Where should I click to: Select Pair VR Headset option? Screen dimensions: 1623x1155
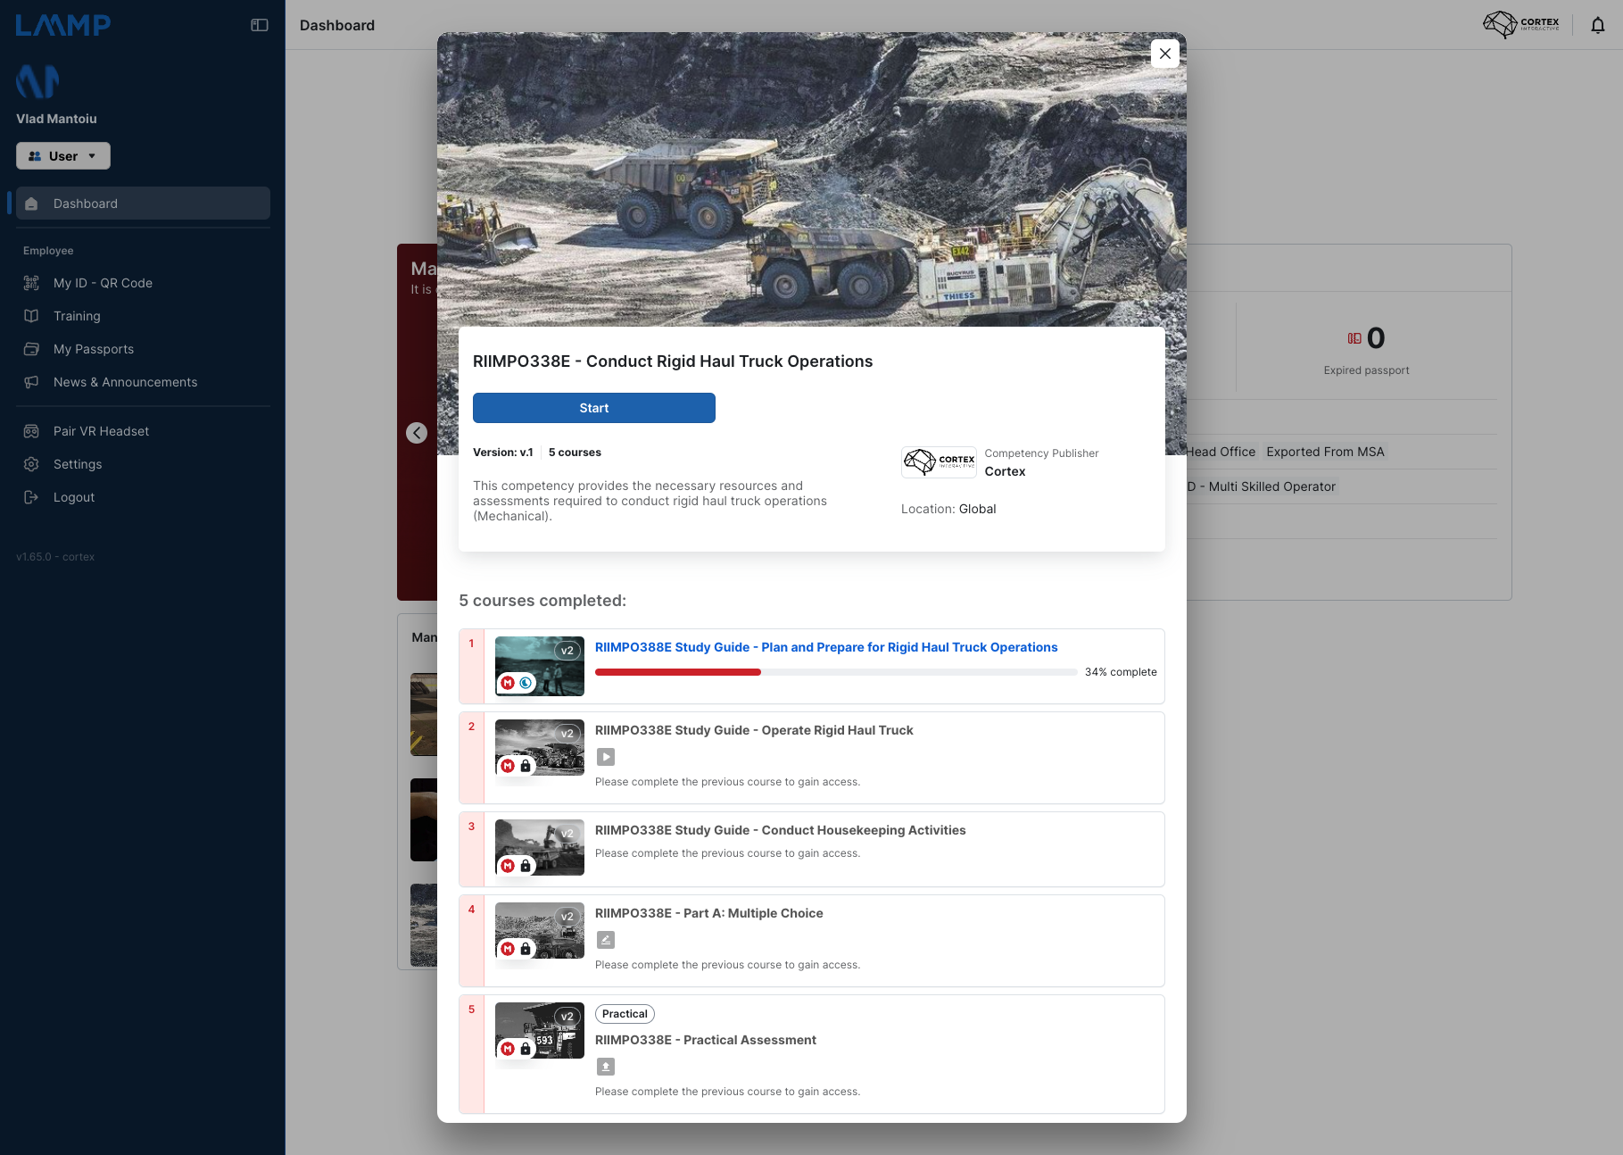point(143,431)
